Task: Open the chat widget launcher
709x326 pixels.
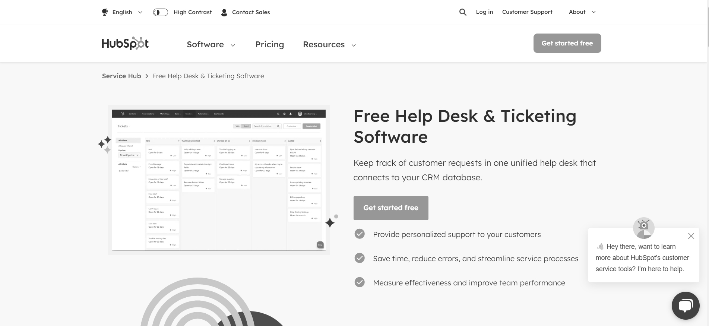Action: (685, 306)
